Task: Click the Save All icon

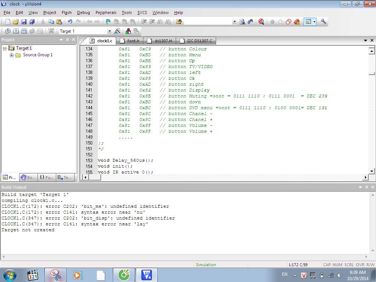Action: pyautogui.click(x=32, y=22)
